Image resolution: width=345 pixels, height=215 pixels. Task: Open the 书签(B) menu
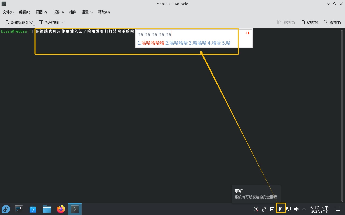tap(58, 12)
